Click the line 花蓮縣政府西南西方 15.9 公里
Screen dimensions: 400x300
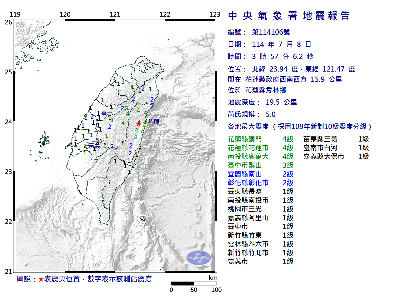tap(293, 79)
